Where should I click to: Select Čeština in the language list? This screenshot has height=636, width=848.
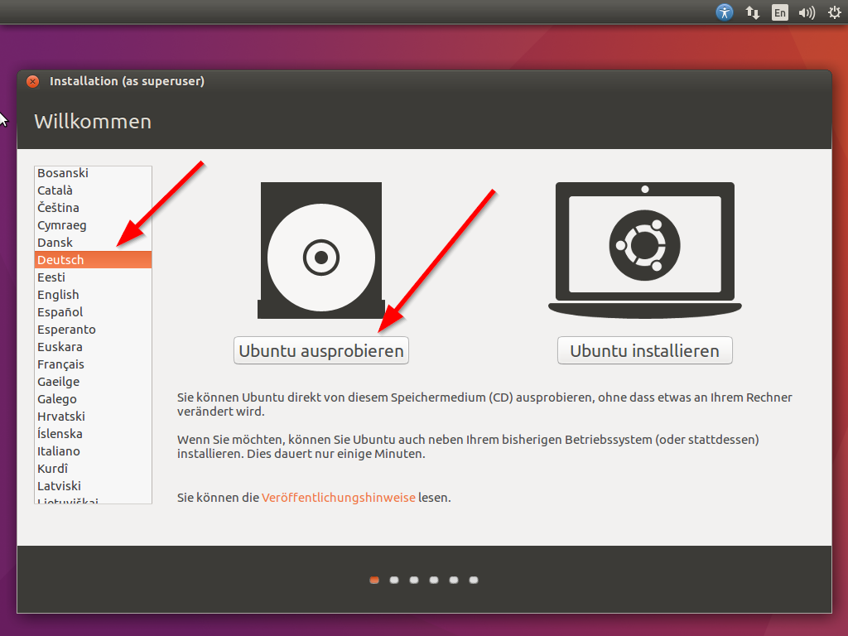(x=93, y=208)
